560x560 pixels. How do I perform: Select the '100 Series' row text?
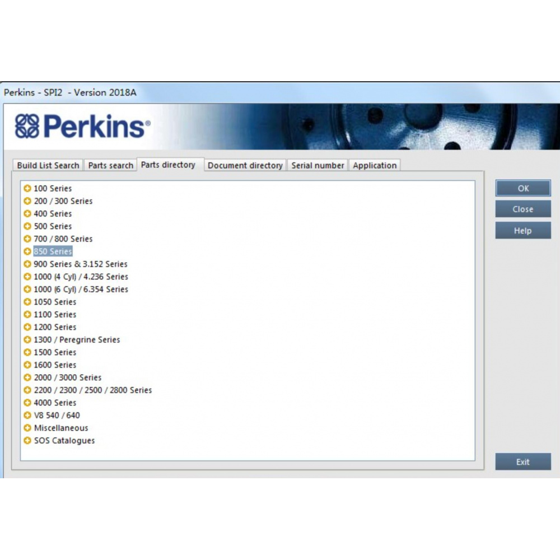(53, 188)
